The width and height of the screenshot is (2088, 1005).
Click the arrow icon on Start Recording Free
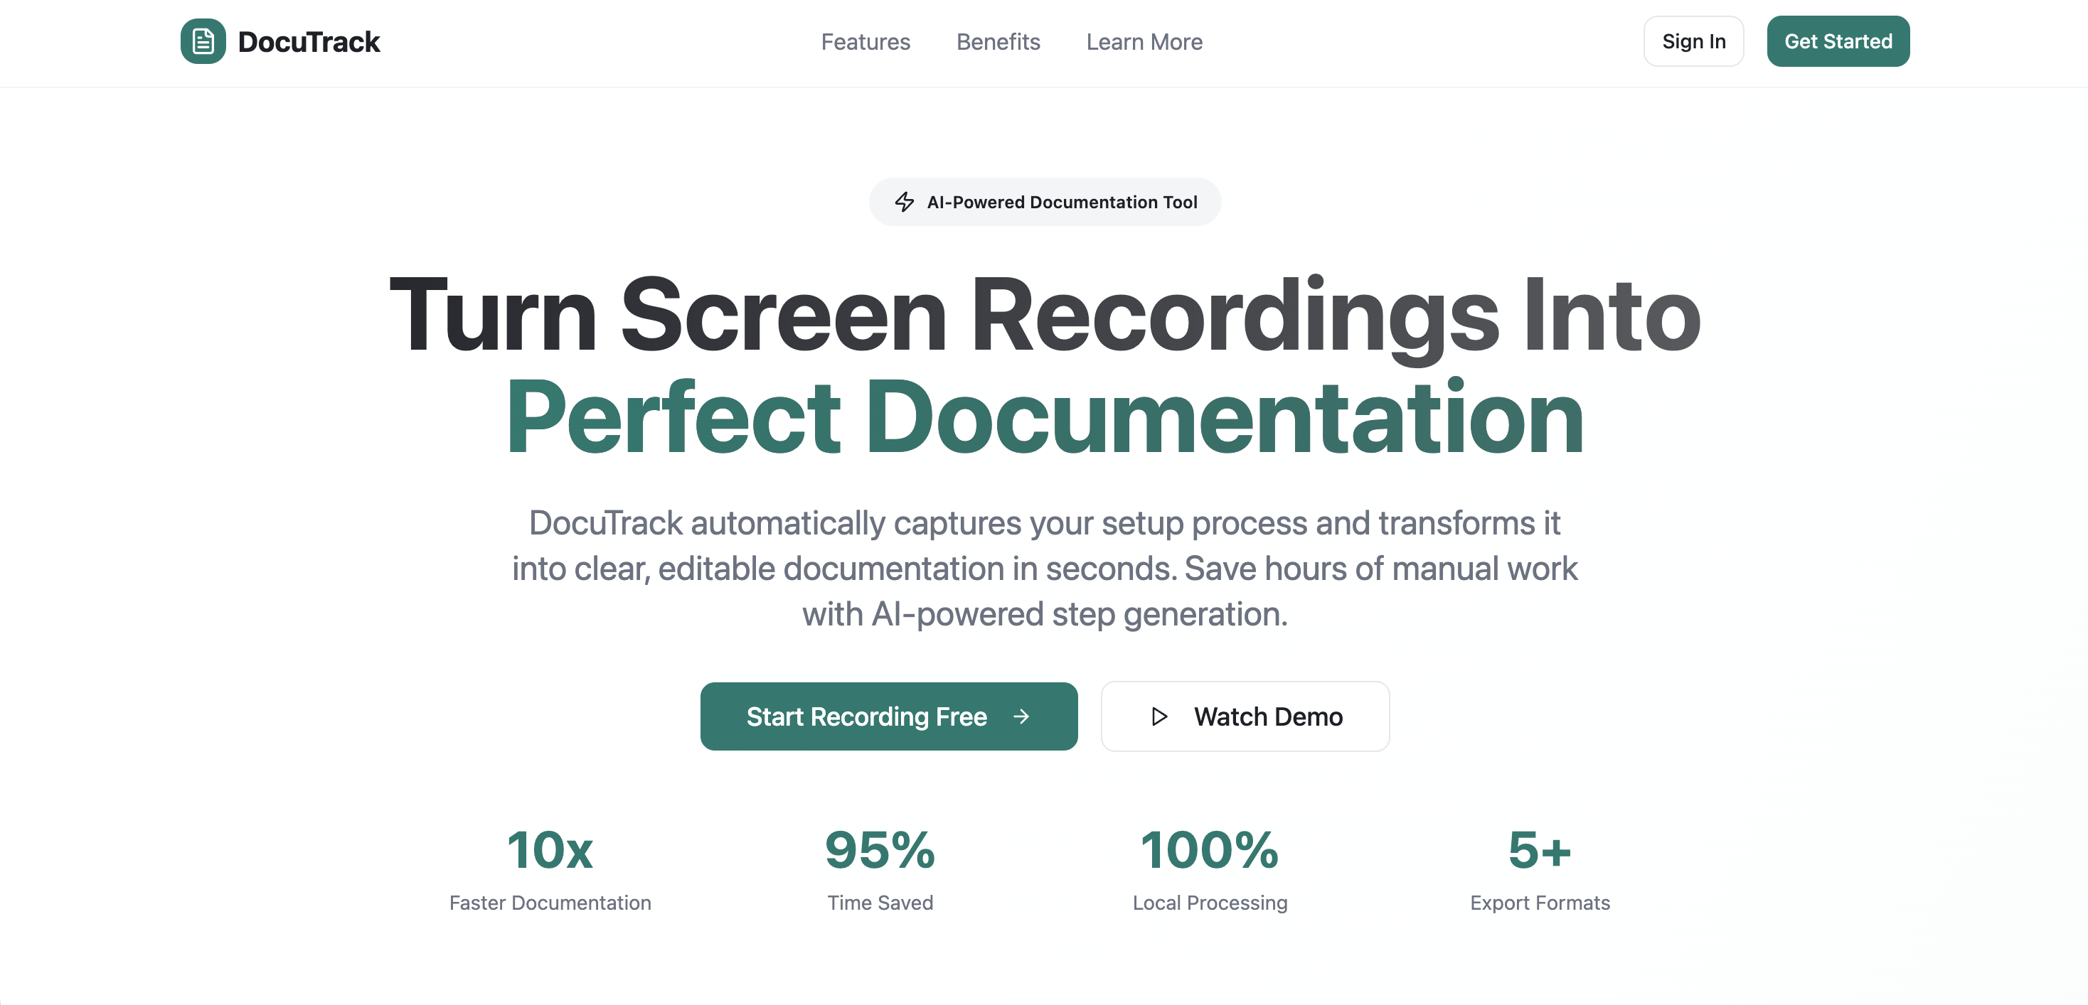(1021, 716)
